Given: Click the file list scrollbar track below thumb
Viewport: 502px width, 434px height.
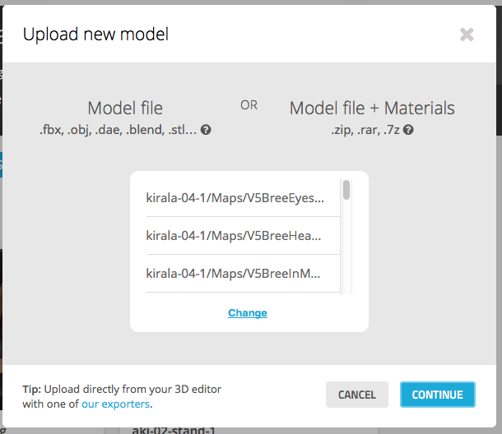Looking at the screenshot, I should pyautogui.click(x=346, y=248).
